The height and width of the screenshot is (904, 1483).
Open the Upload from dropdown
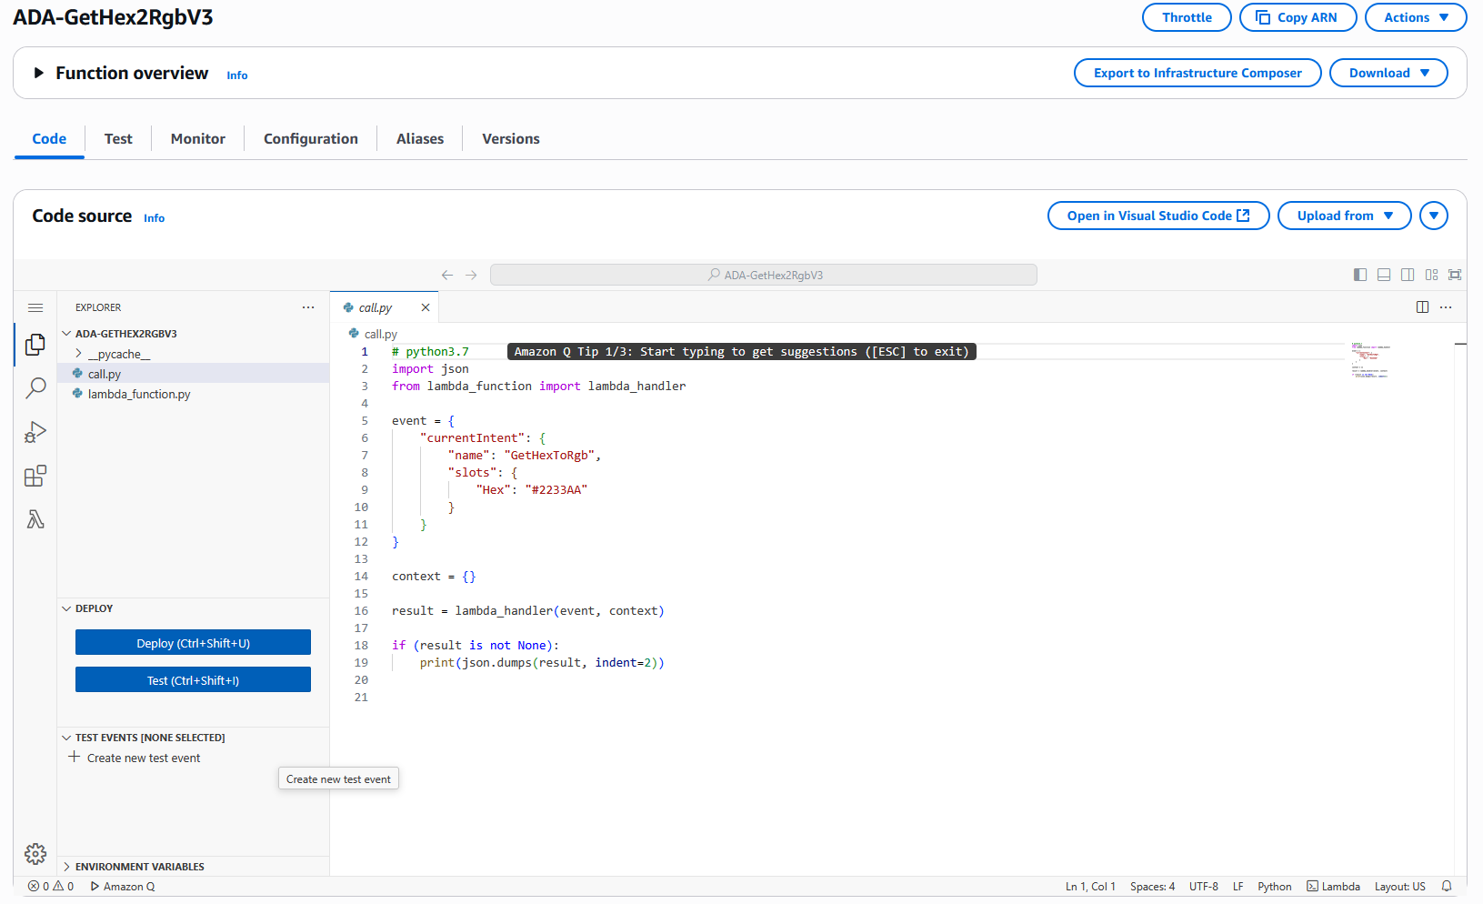(x=1344, y=216)
